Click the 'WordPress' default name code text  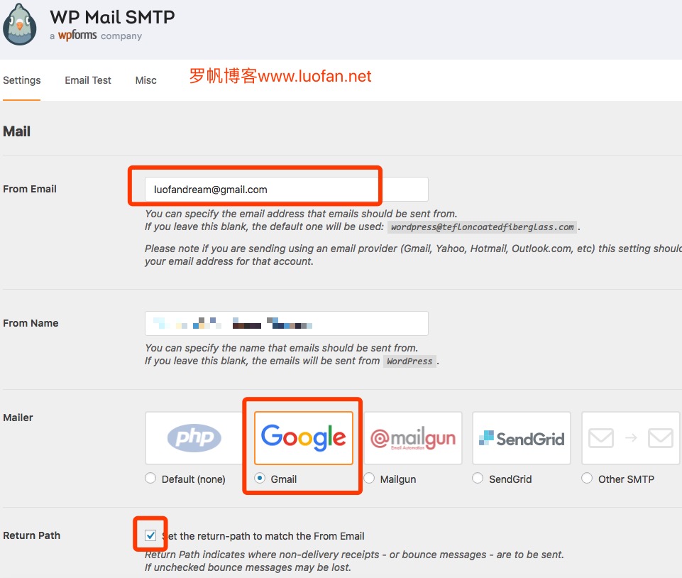pos(409,361)
